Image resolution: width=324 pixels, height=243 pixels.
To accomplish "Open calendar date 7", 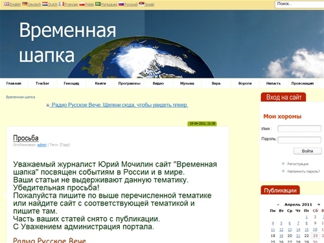I will 298,224.
